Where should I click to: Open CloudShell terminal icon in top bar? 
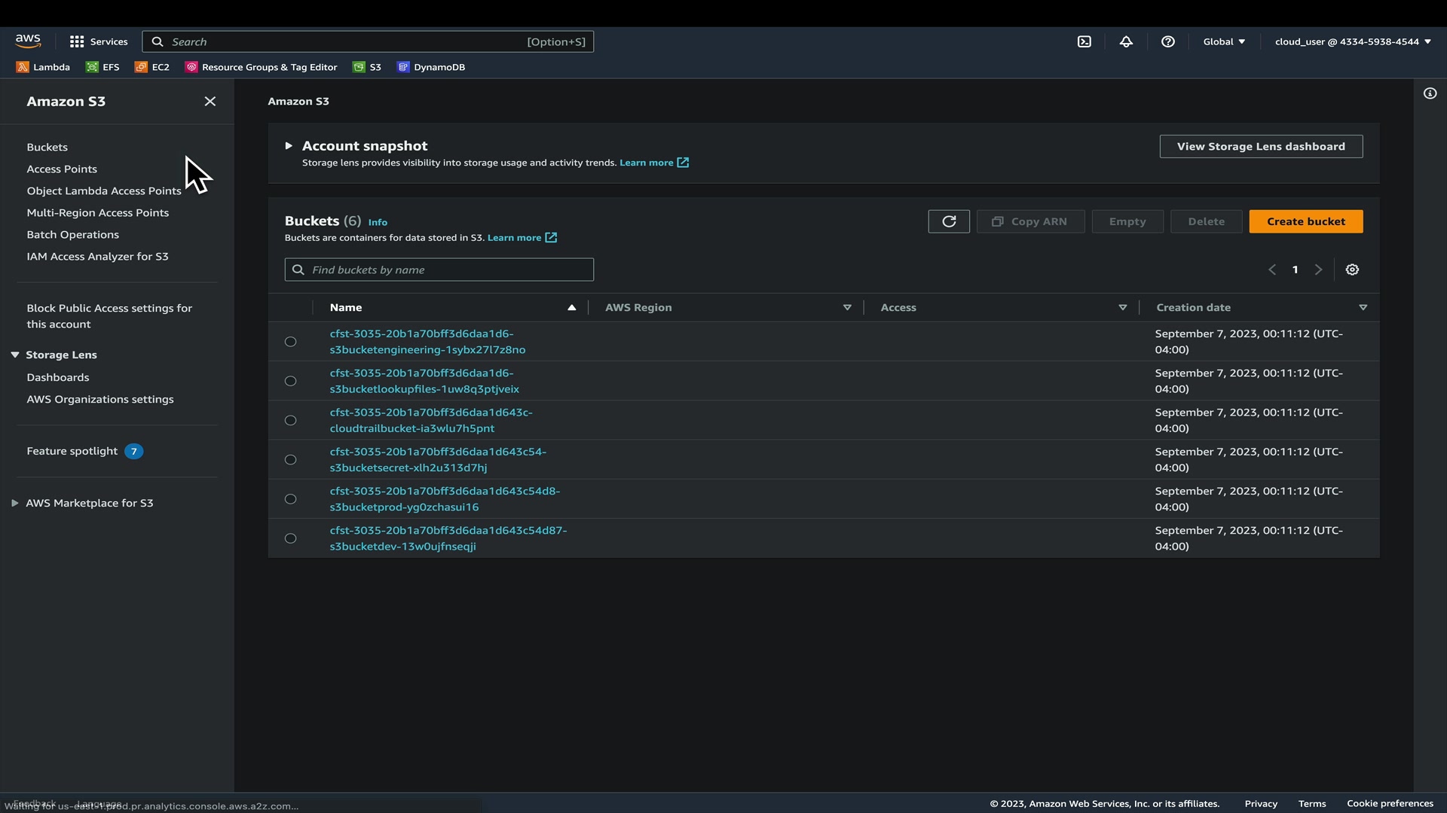[x=1084, y=42]
